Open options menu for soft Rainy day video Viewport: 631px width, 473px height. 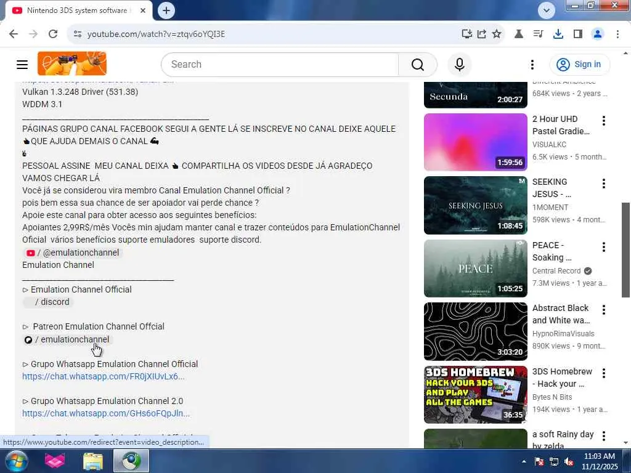tap(604, 436)
